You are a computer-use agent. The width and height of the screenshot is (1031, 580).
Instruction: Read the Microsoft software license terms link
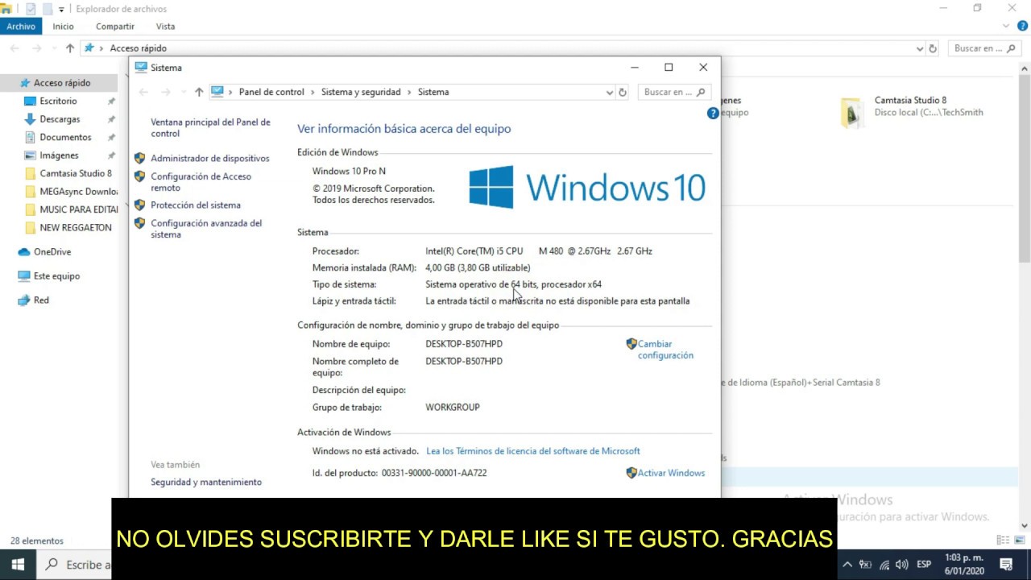(533, 451)
